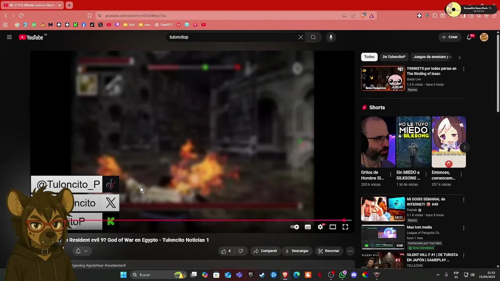Image resolution: width=500 pixels, height=281 pixels.
Task: Dislike the video with thumbs down
Action: pos(241,251)
